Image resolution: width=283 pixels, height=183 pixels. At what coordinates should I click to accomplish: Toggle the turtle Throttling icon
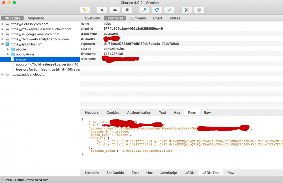tap(115, 10)
